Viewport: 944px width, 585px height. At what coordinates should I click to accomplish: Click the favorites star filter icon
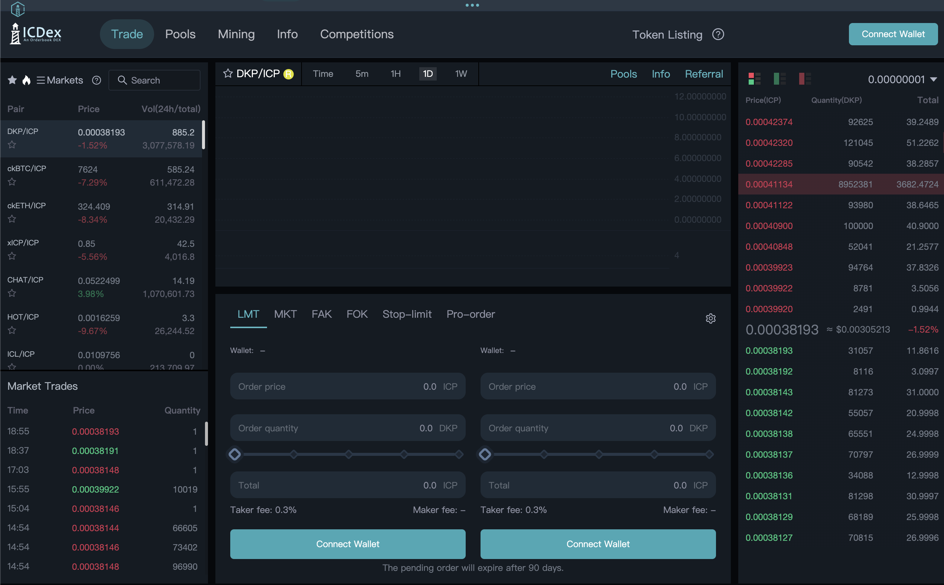12,80
